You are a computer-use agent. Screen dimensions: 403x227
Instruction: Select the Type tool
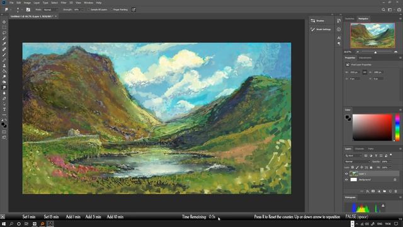tap(4, 109)
